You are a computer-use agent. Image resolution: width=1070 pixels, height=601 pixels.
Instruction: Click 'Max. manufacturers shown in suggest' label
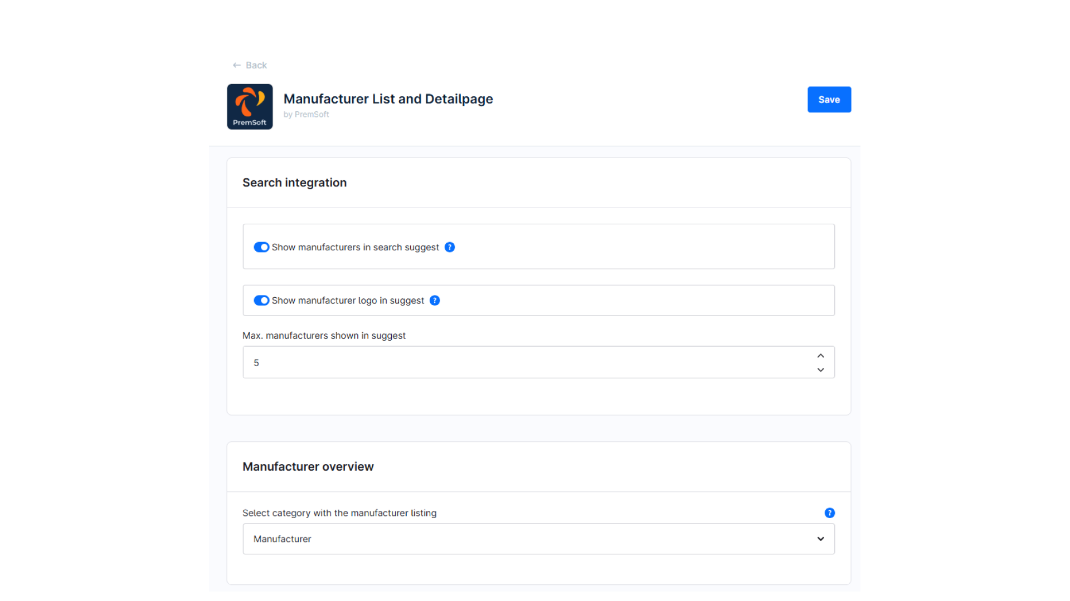pyautogui.click(x=324, y=336)
